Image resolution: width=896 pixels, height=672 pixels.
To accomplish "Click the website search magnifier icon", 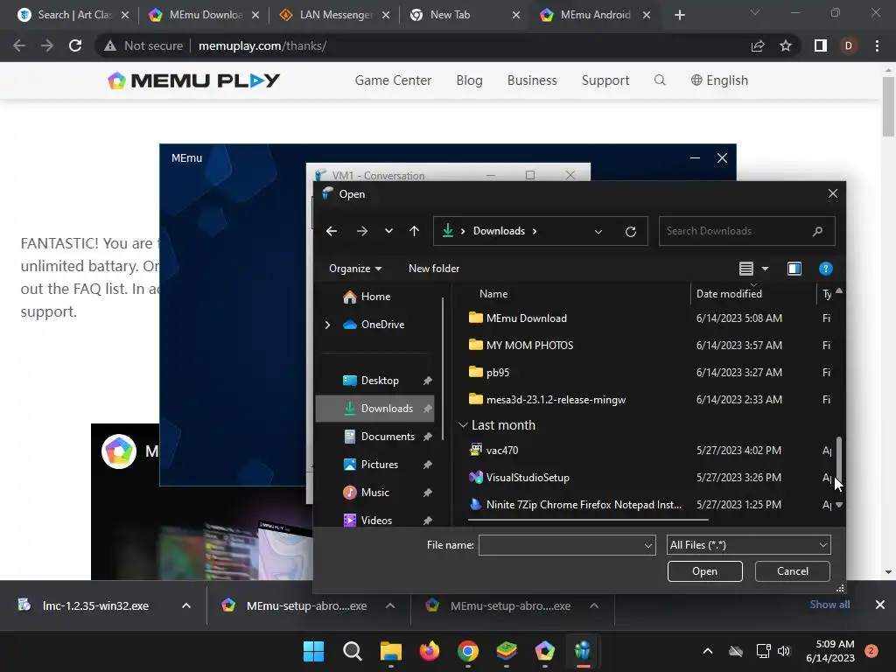I will 660,80.
